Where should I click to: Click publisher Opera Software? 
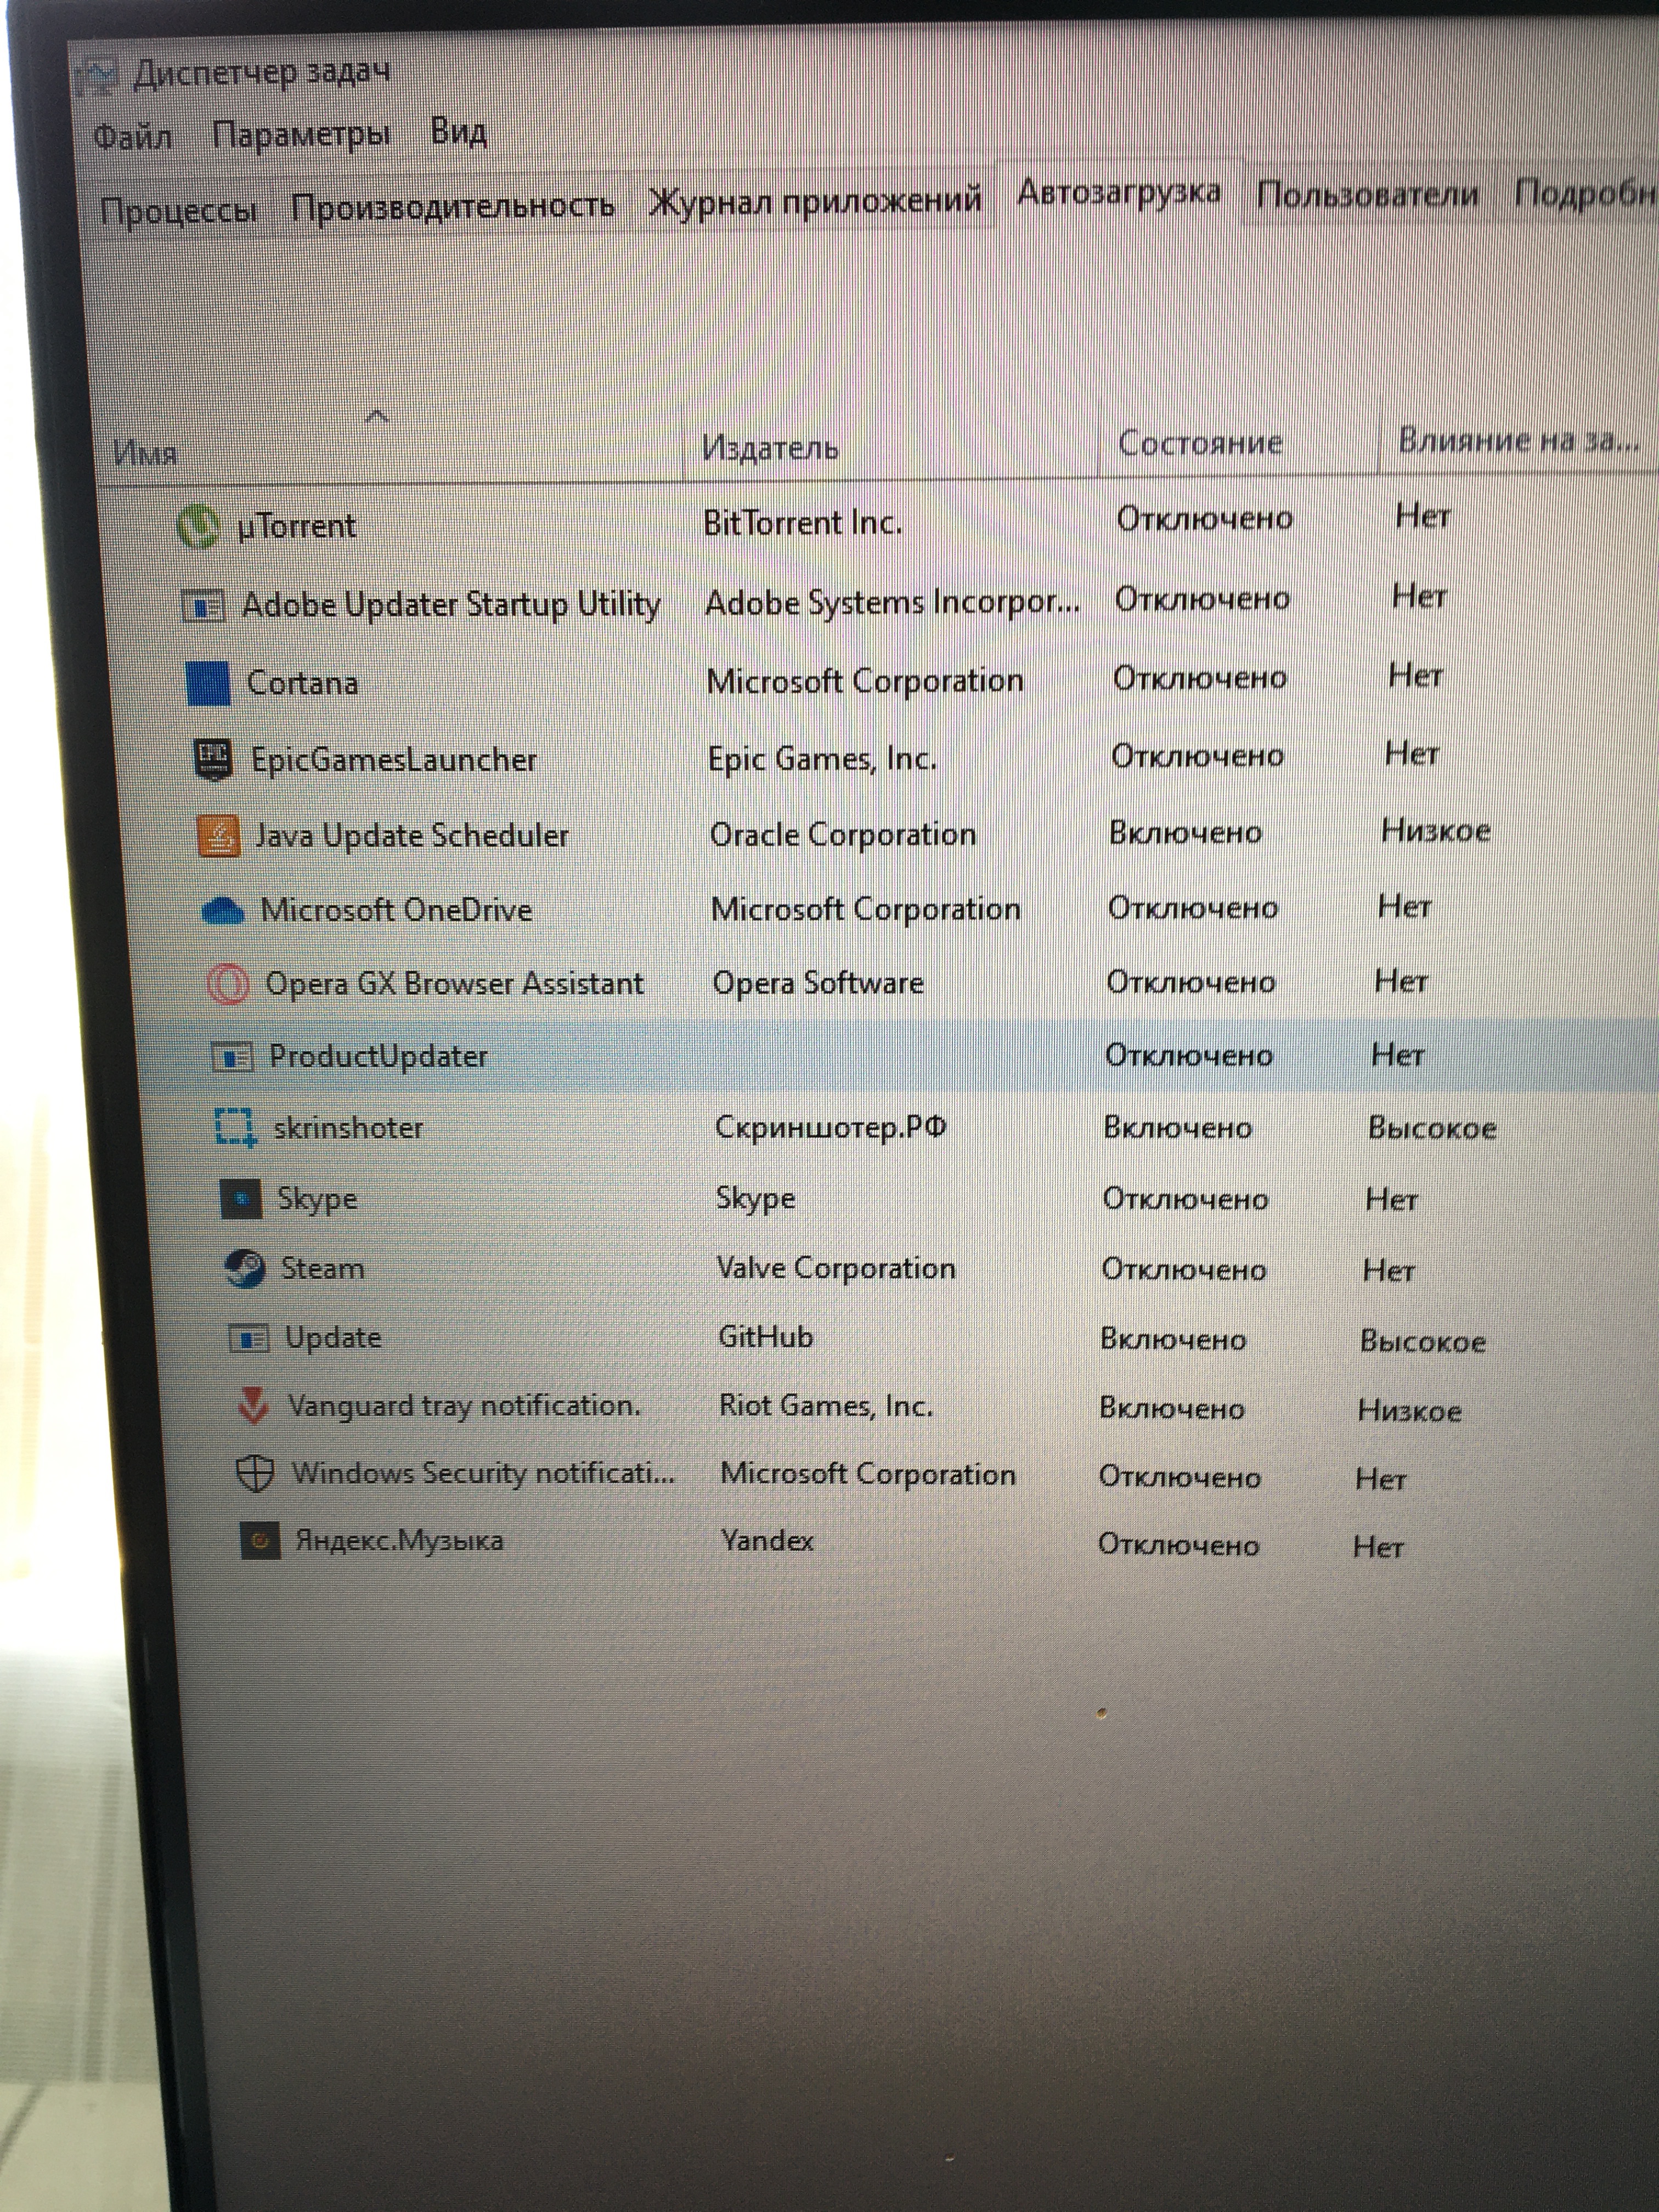click(817, 983)
